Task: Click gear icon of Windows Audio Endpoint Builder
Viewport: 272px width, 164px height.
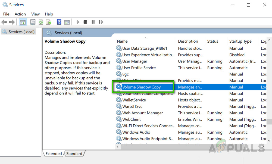Action: click(x=119, y=138)
